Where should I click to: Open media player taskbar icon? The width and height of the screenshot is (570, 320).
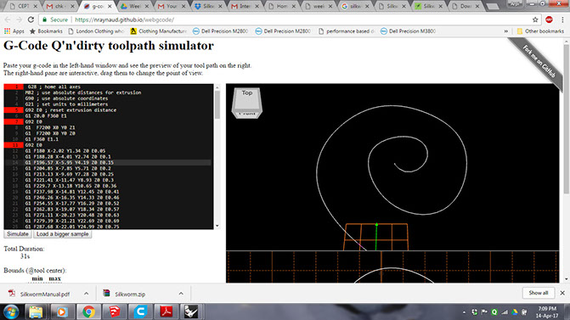click(61, 312)
